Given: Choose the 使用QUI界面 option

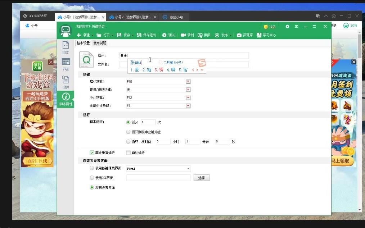Looking at the screenshot, I should point(92,177).
